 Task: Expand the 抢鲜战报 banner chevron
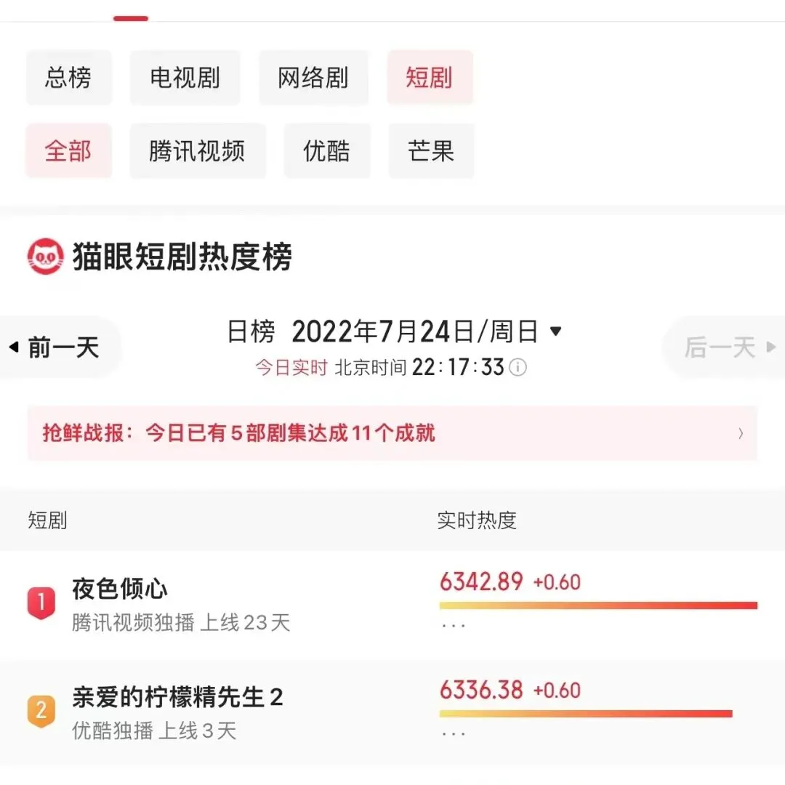point(741,434)
